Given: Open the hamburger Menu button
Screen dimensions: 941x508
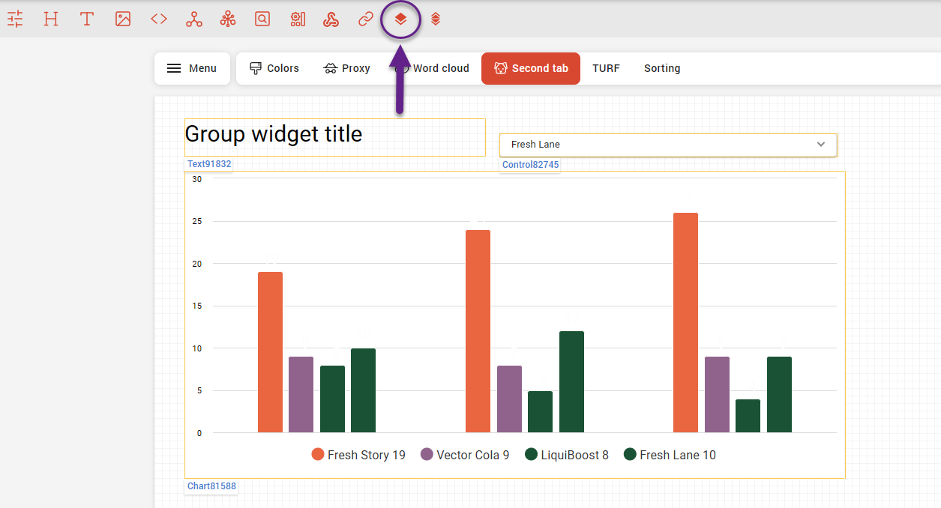Looking at the screenshot, I should coord(192,68).
